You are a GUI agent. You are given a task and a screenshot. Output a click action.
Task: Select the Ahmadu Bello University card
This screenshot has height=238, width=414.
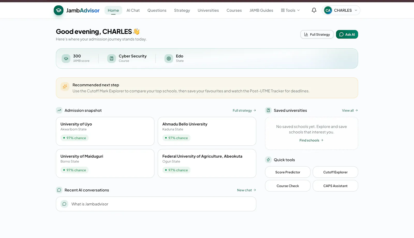click(207, 131)
